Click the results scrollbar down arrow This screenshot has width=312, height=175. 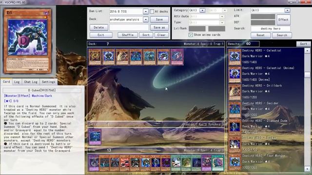click(307, 169)
